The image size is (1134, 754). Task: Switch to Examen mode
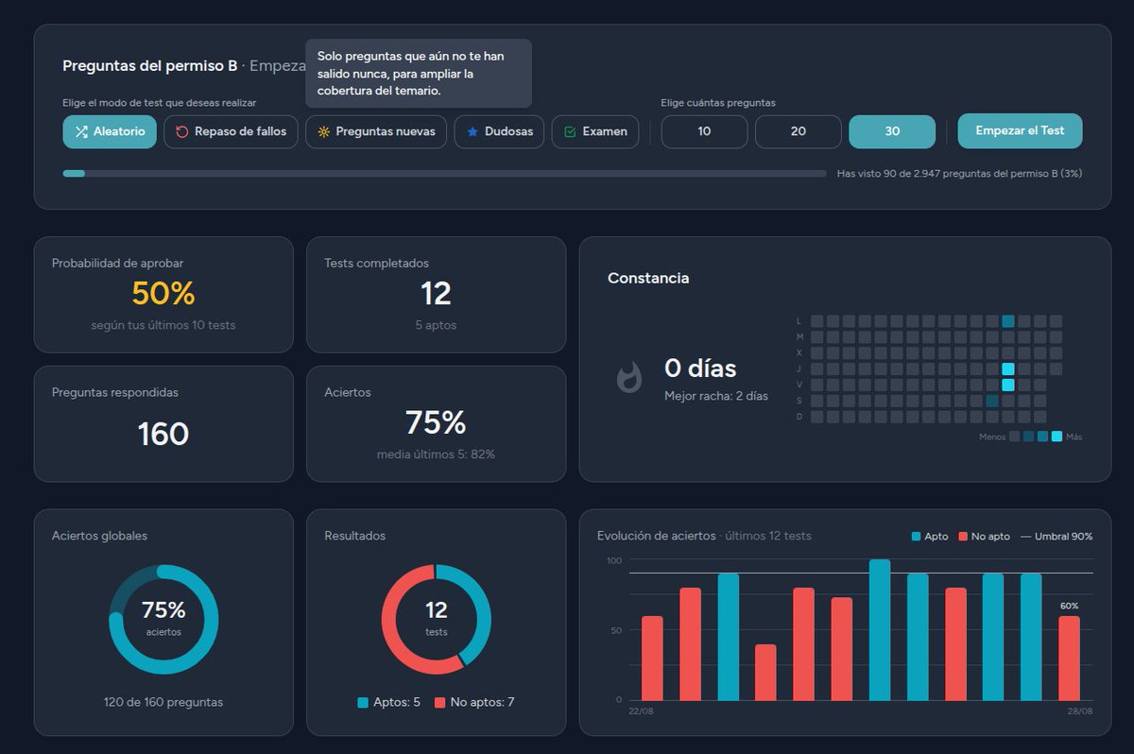coord(595,131)
